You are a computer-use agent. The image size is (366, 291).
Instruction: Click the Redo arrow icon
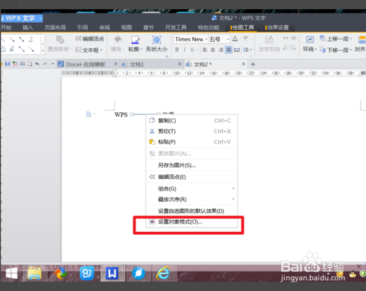click(45, 63)
